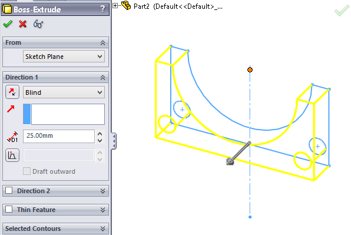Reverse extrude direction button
Viewport: 351px width, 235px height.
pyautogui.click(x=12, y=92)
